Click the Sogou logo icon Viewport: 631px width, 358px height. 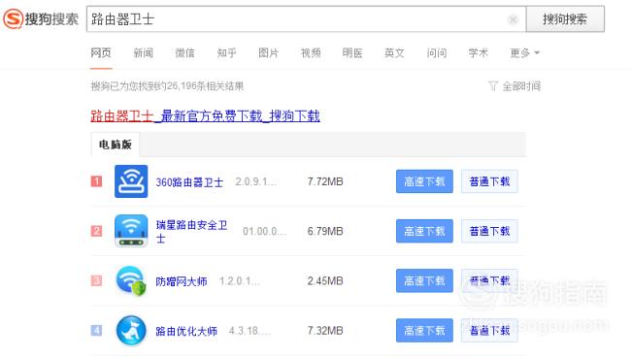tap(13, 18)
